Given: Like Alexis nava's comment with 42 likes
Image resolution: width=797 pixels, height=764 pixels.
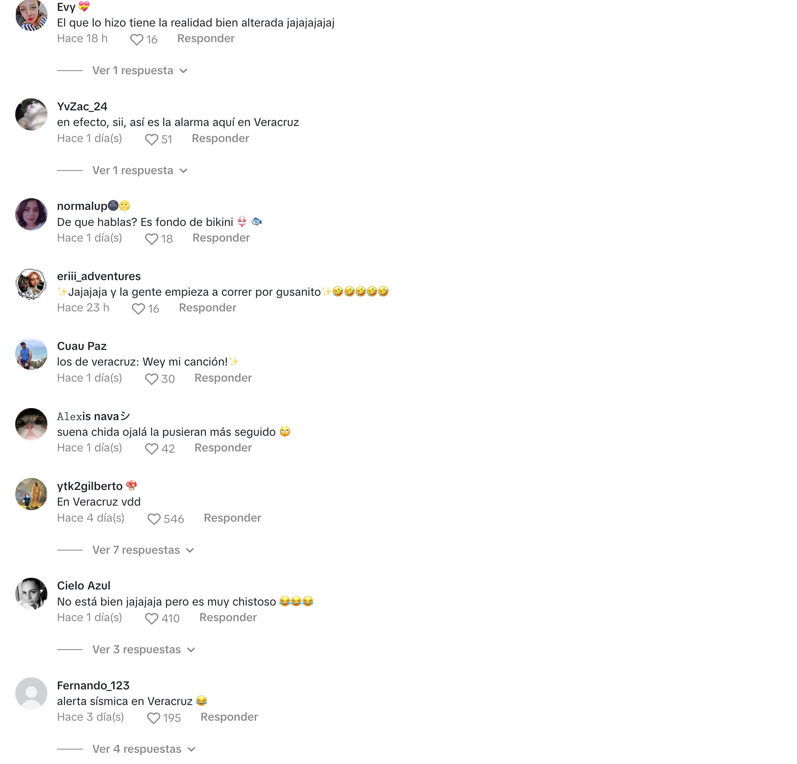Looking at the screenshot, I should 152,449.
